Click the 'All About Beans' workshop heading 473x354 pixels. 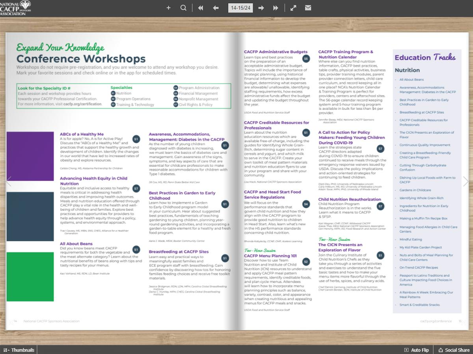pyautogui.click(x=76, y=244)
